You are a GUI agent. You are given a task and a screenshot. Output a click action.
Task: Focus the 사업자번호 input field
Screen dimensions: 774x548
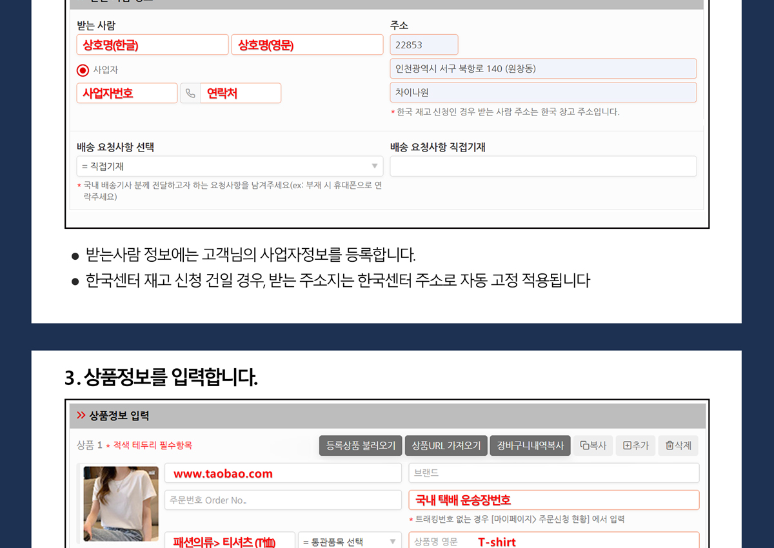pyautogui.click(x=126, y=93)
